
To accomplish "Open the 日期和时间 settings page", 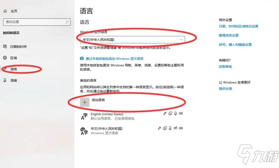I will 18,47.
